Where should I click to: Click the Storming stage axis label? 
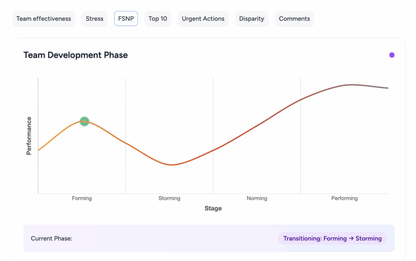tap(169, 199)
